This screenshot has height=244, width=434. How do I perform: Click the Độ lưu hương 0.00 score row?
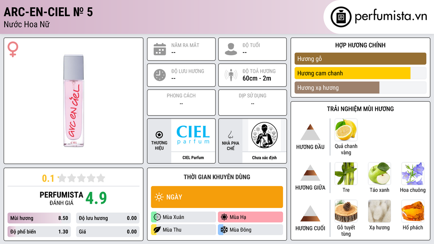tap(108, 218)
